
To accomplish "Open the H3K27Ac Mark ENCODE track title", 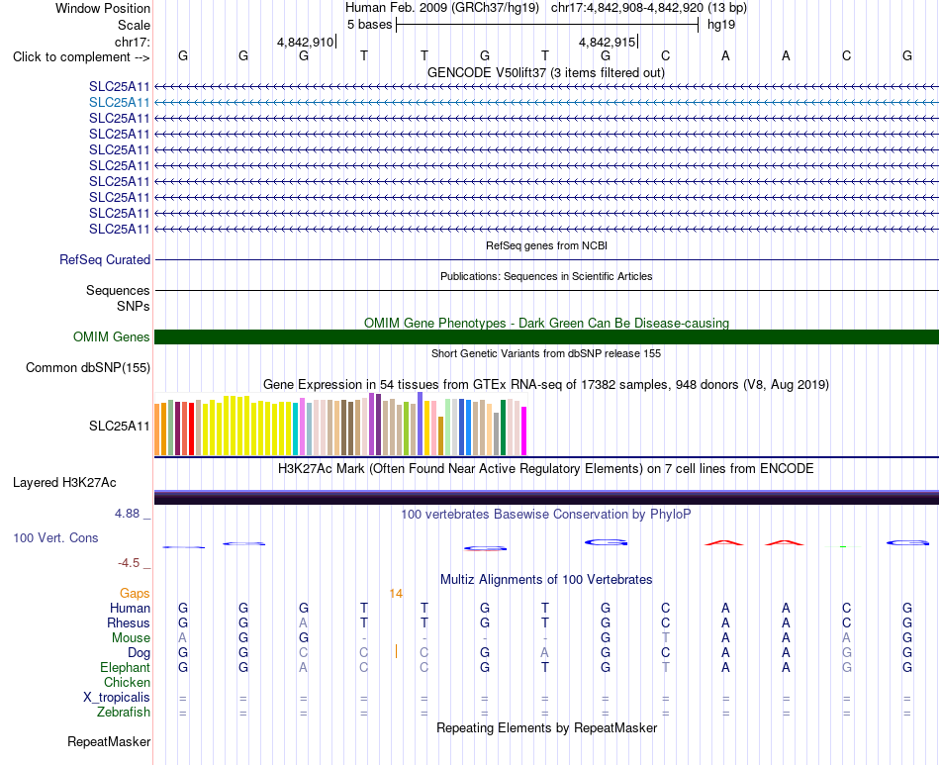I will [x=546, y=469].
